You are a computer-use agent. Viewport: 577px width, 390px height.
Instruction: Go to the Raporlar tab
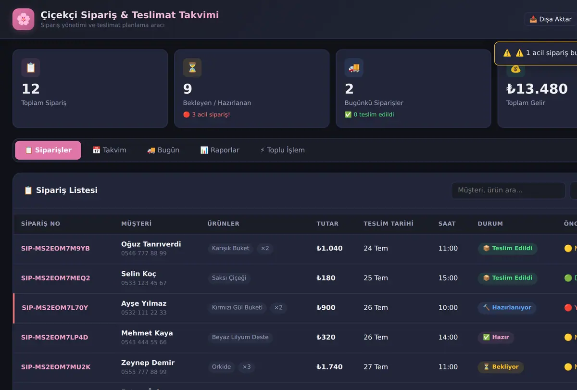pos(220,150)
